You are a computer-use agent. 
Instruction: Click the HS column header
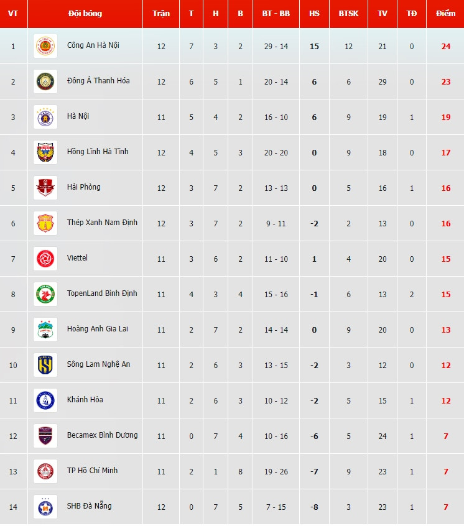click(314, 14)
